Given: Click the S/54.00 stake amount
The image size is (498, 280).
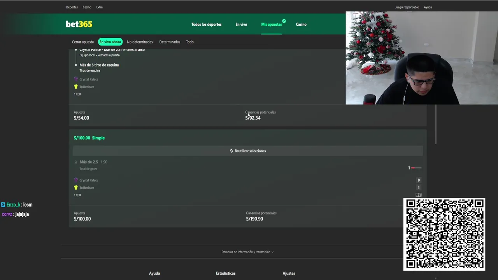Looking at the screenshot, I should pyautogui.click(x=81, y=118).
